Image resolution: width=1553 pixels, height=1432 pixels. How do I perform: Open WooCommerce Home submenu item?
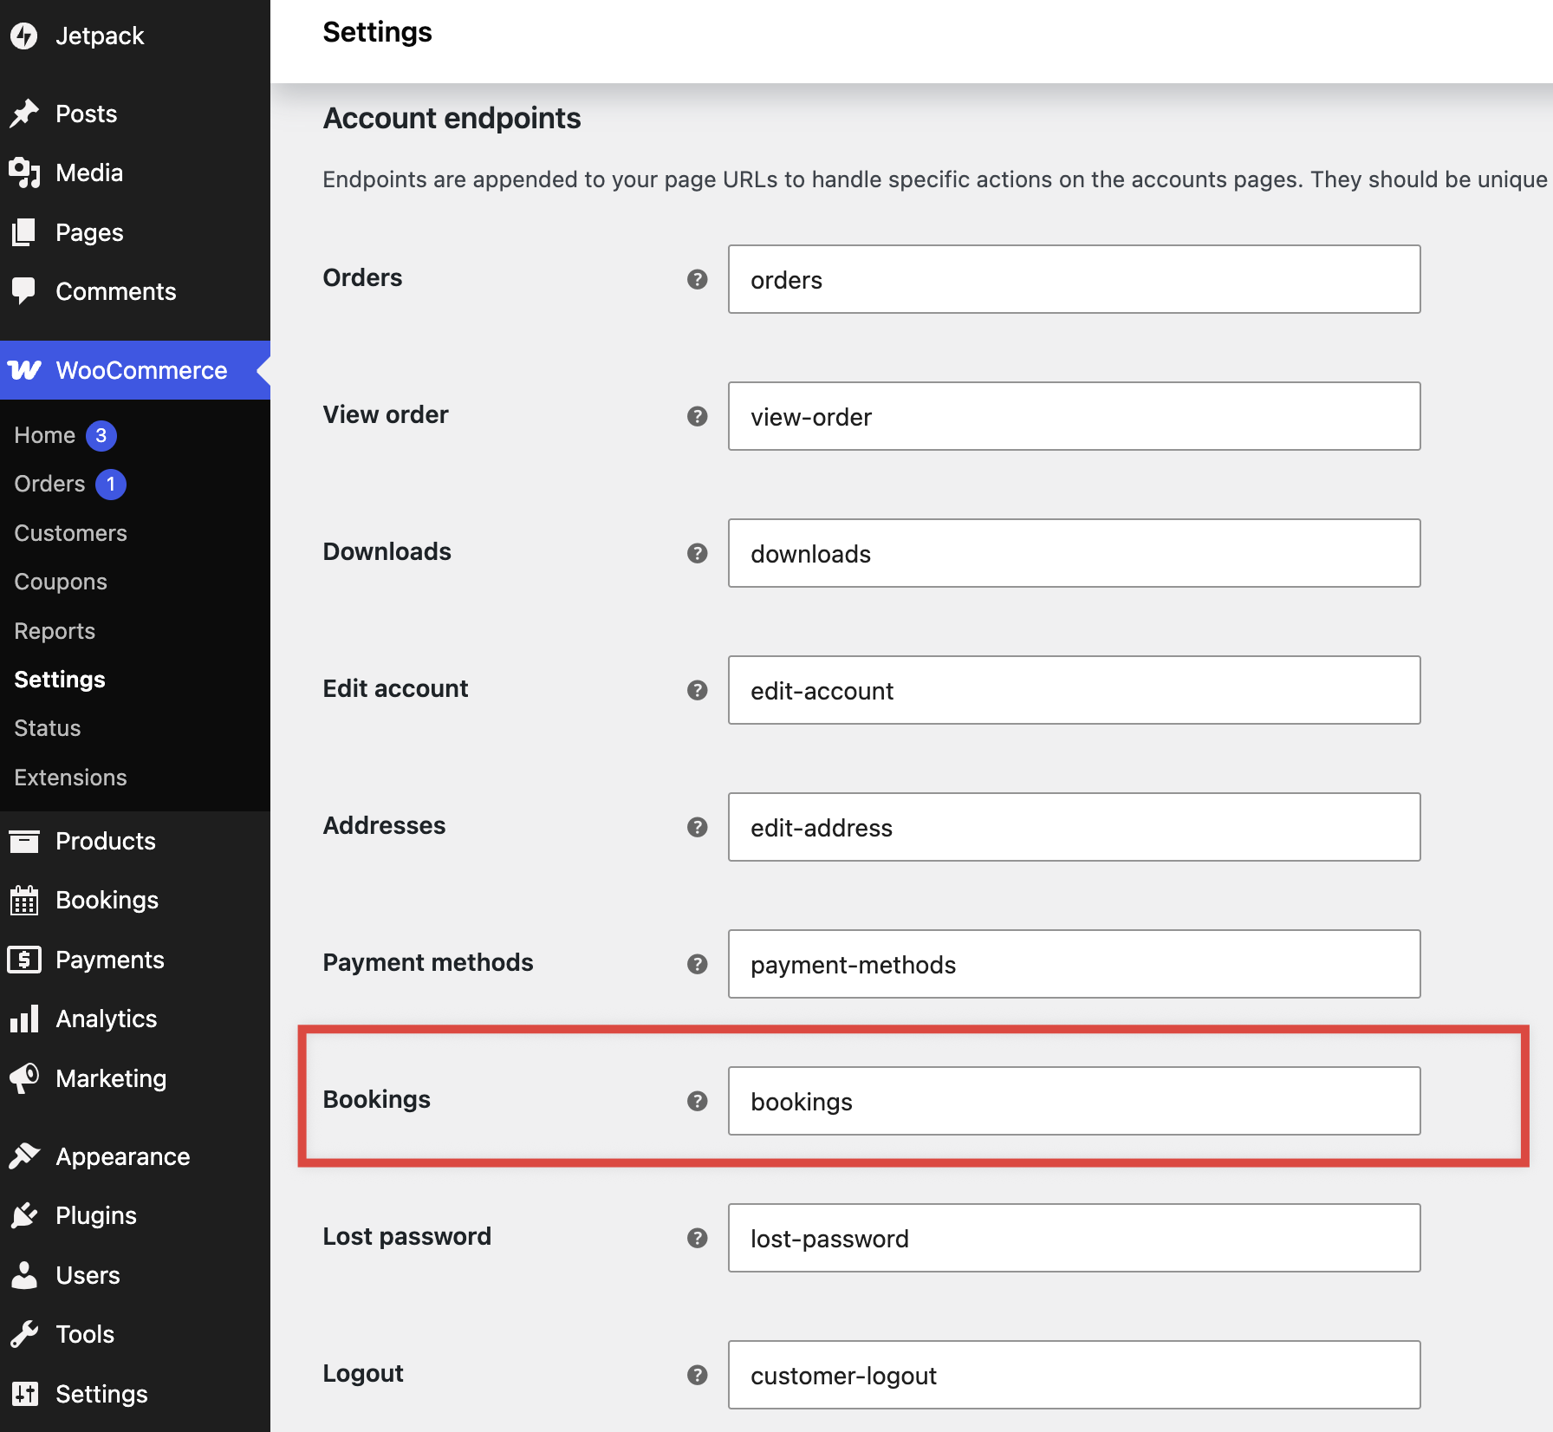pyautogui.click(x=45, y=435)
